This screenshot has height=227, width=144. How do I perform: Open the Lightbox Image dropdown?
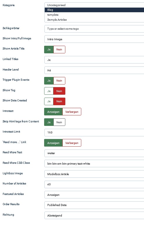94,174
